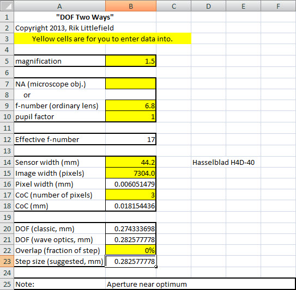Viewport: 296px width, 290px height.
Task: Click the empty NA microscope objective cell
Action: pyautogui.click(x=131, y=84)
